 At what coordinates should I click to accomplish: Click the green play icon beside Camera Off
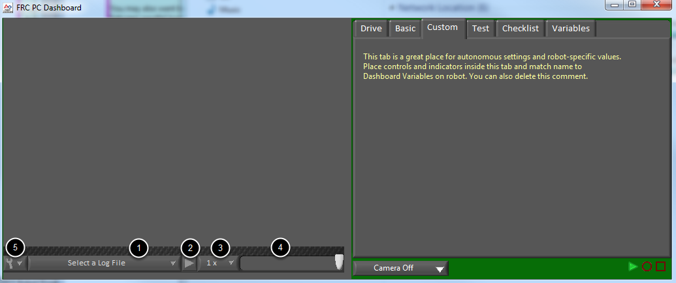(x=633, y=267)
